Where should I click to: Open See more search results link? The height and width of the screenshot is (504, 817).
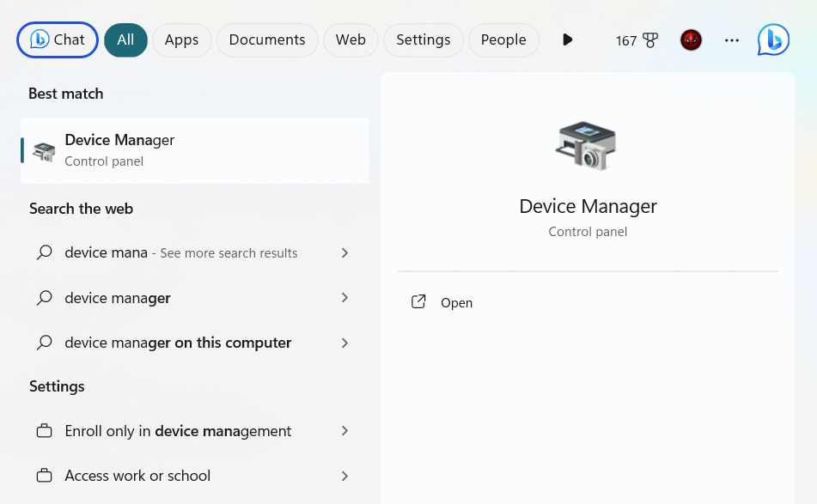228,252
